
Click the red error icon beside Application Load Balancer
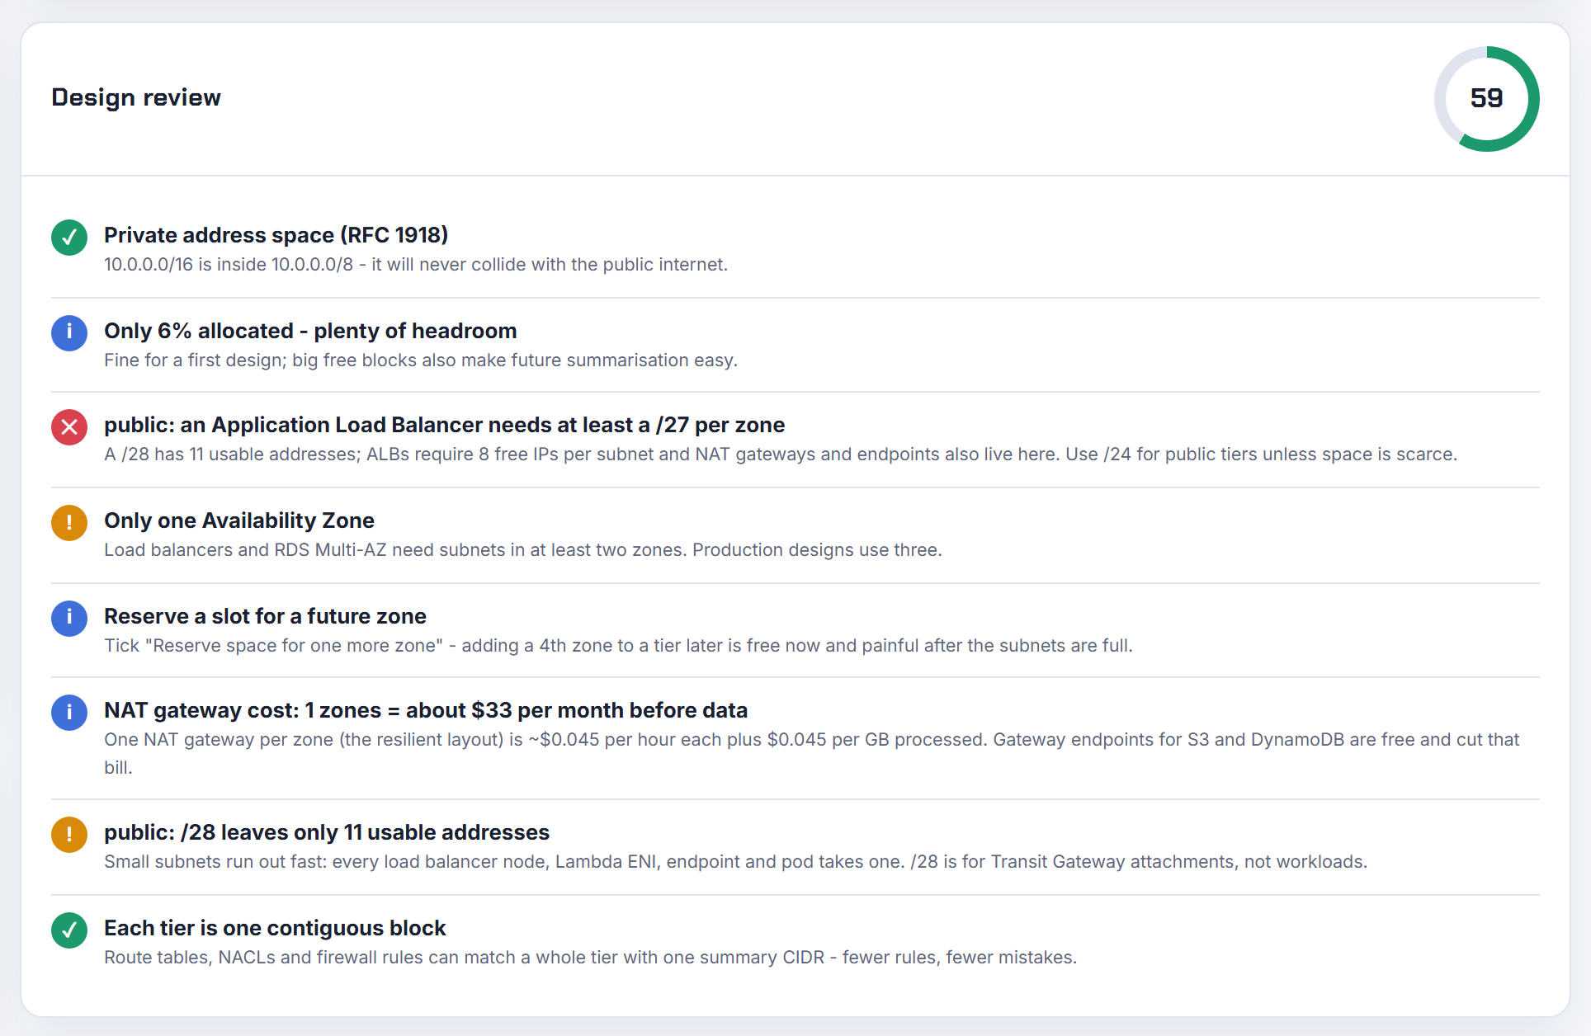[x=69, y=427]
